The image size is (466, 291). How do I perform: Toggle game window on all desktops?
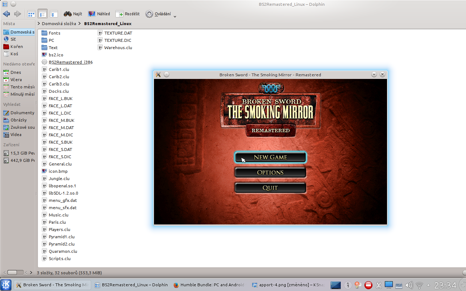click(x=166, y=75)
